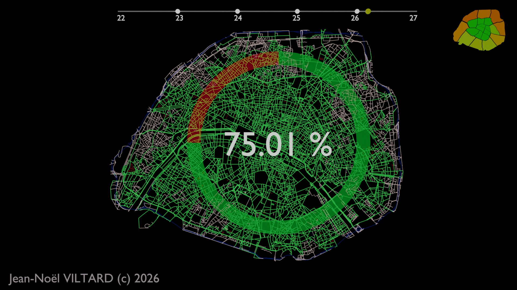The image size is (517, 290).
Task: Click the year 25 timeline dot
Action: tap(297, 11)
